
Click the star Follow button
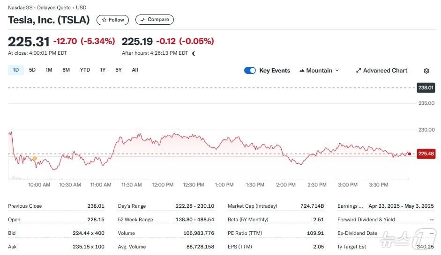pyautogui.click(x=112, y=20)
